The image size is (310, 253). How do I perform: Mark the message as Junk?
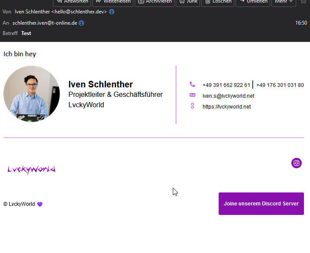(188, 2)
